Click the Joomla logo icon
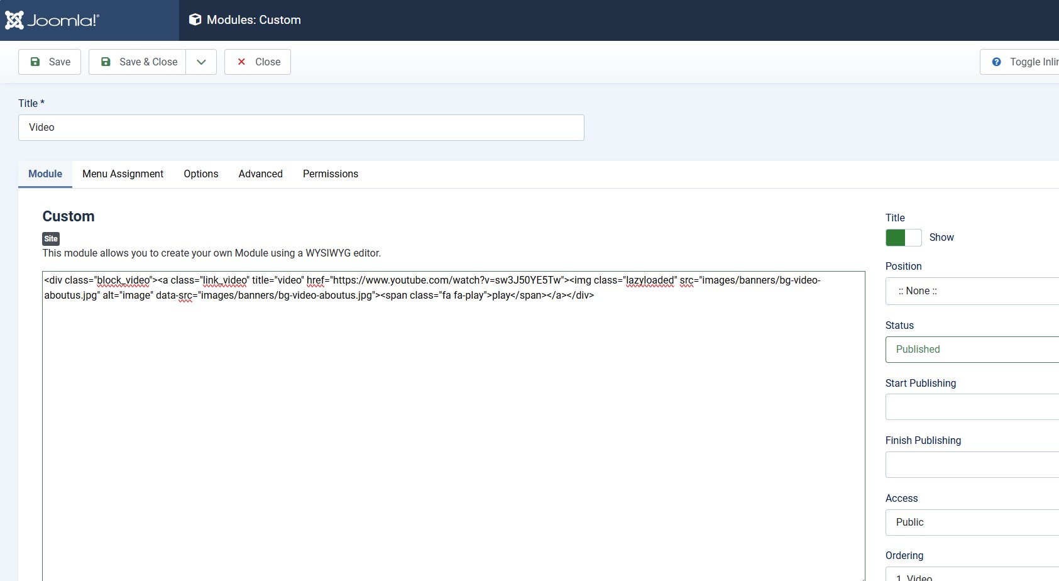This screenshot has width=1059, height=581. (14, 20)
